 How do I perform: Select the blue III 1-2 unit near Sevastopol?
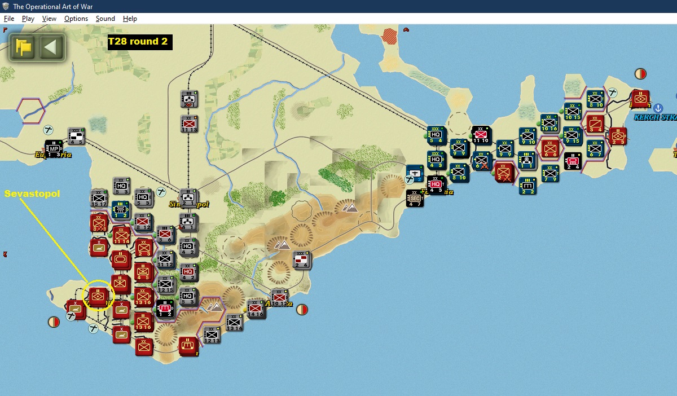point(121,209)
